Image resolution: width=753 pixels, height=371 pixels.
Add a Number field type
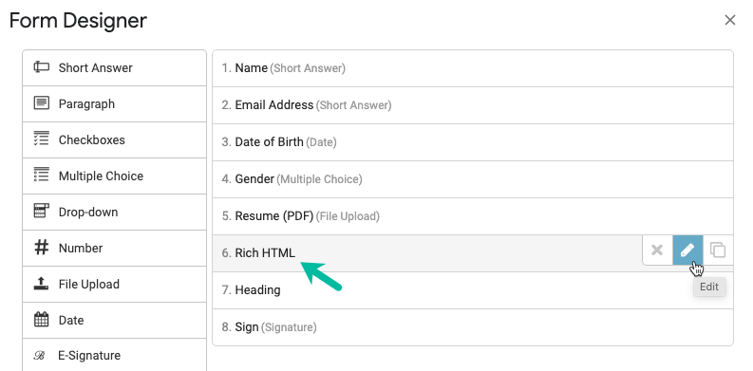[x=114, y=249]
